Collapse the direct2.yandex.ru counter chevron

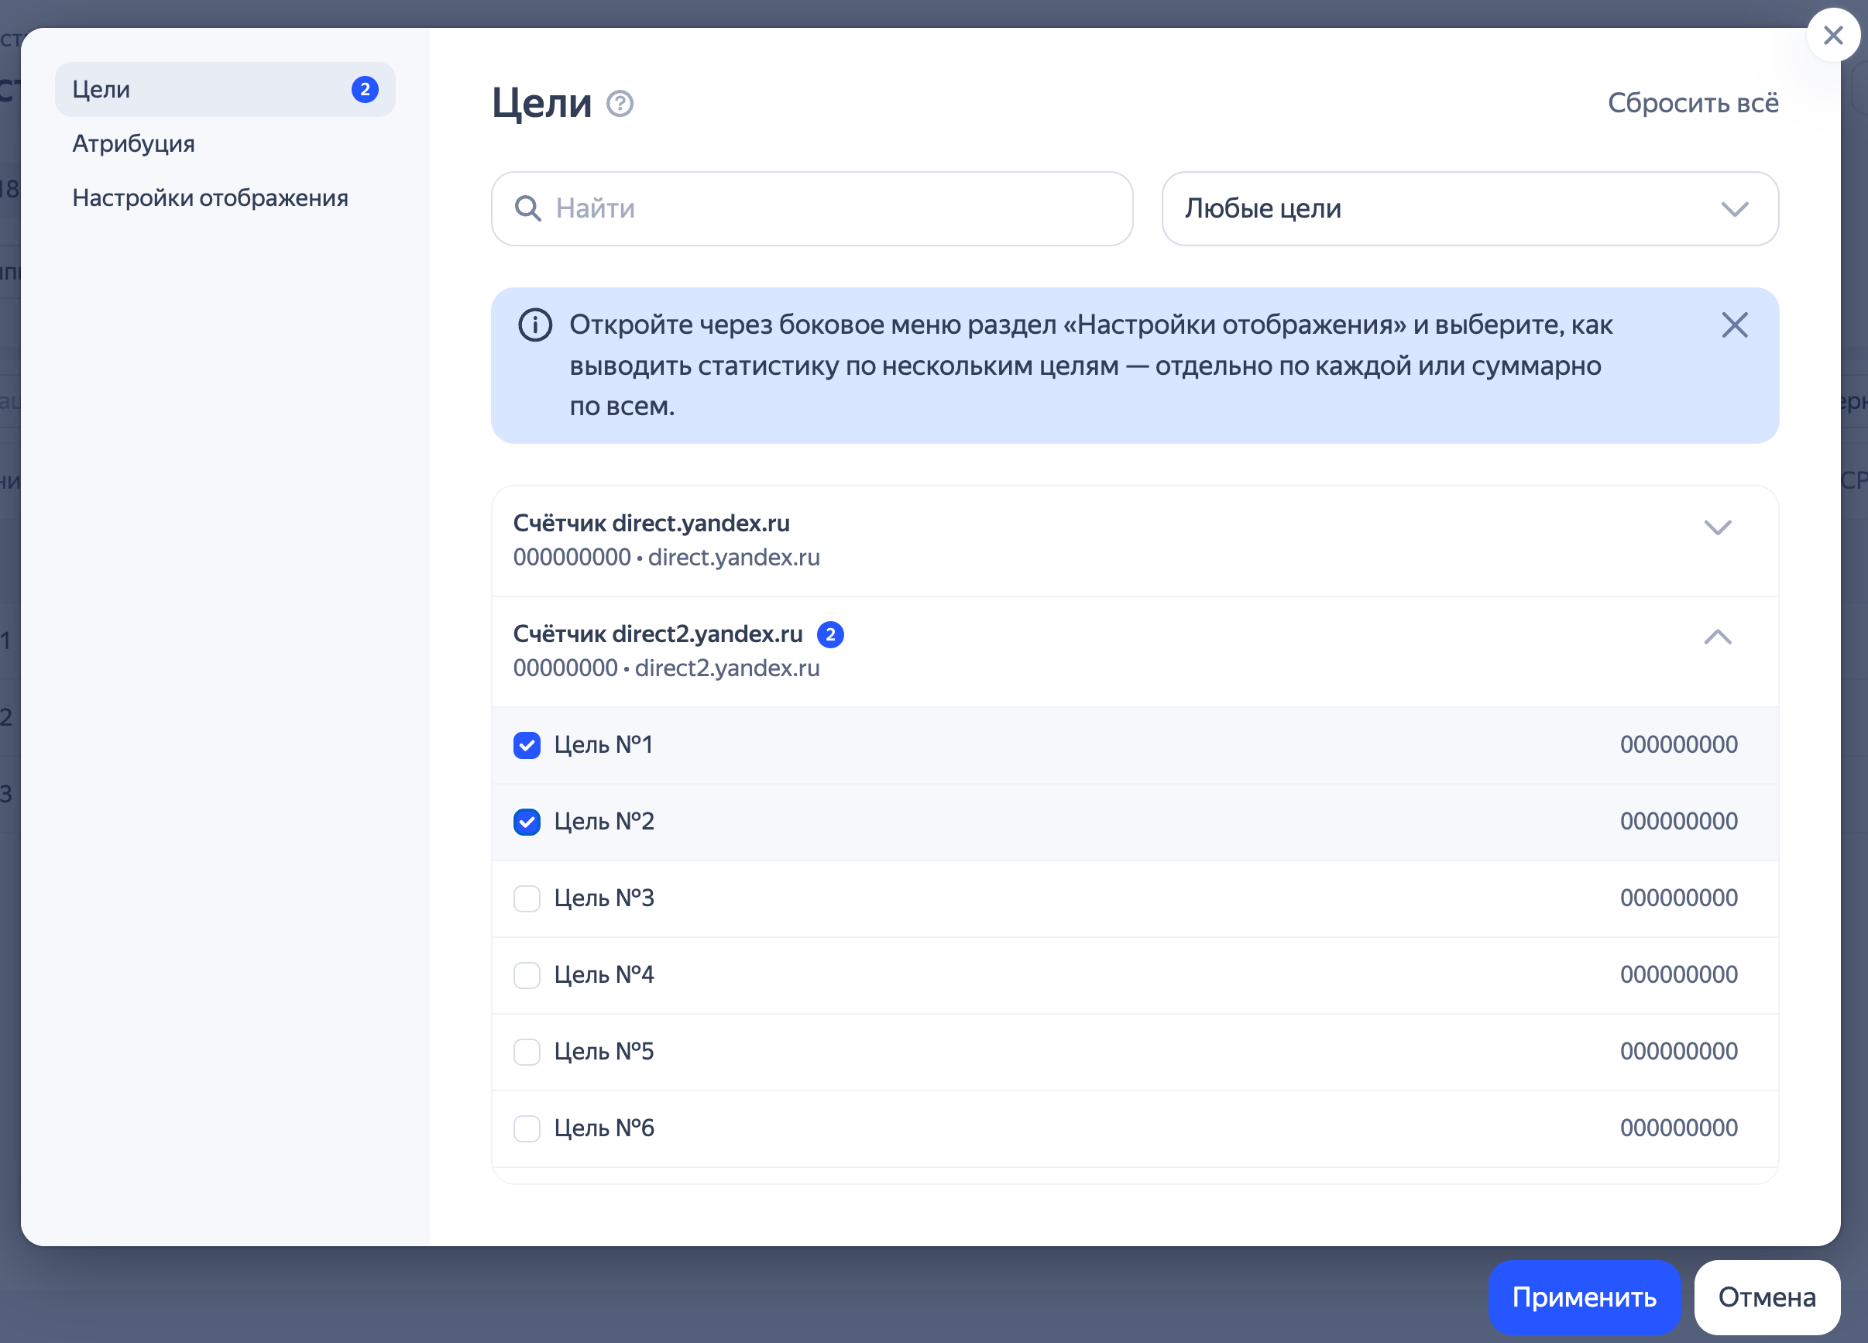tap(1718, 637)
